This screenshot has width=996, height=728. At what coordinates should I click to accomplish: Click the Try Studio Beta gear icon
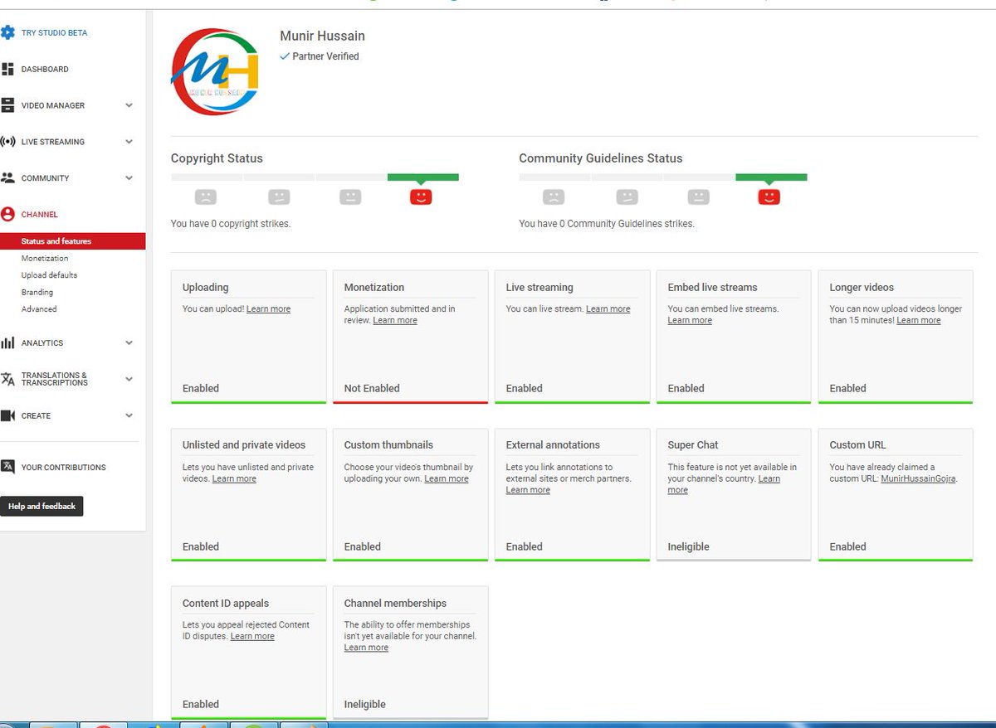click(7, 33)
